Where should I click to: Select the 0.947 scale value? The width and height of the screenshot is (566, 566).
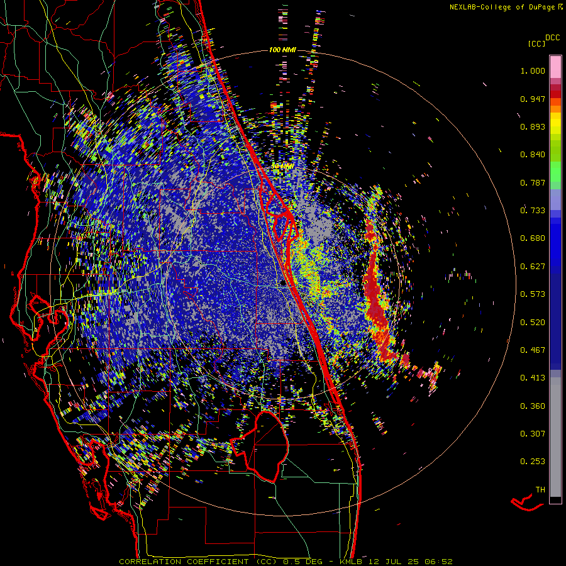(x=533, y=99)
